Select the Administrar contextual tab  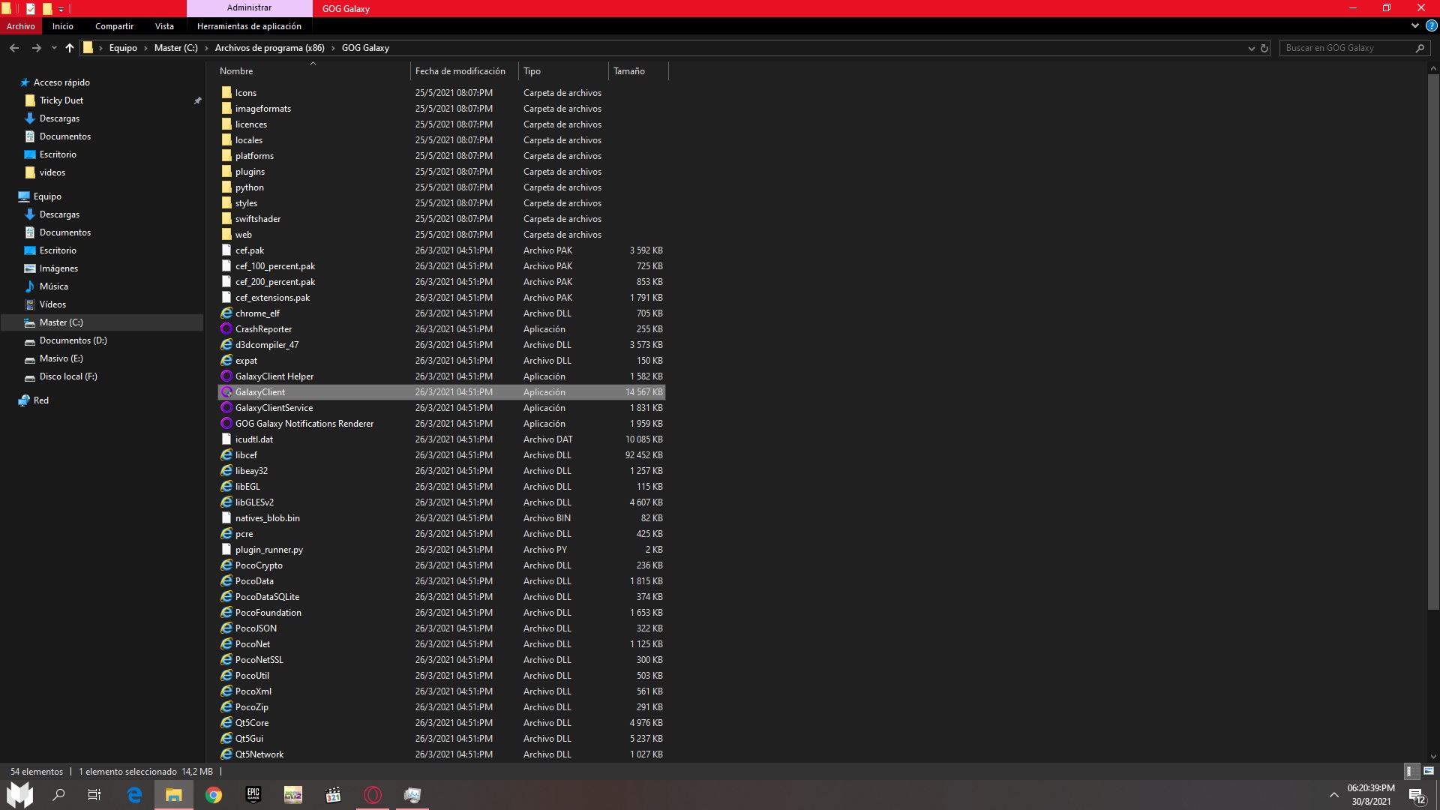(x=250, y=8)
